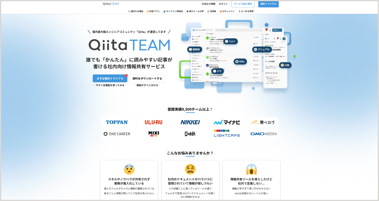Click the GMO MEDIA logo
The width and height of the screenshot is (379, 201).
(x=263, y=134)
